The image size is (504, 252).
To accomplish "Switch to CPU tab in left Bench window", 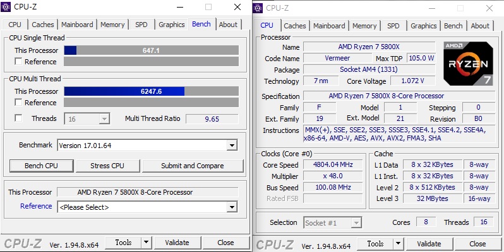I will 15,25.
